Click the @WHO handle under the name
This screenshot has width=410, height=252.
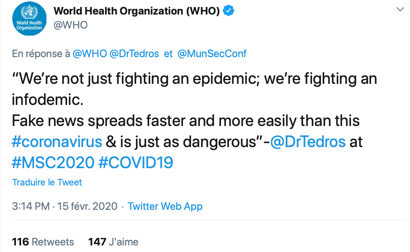point(71,25)
